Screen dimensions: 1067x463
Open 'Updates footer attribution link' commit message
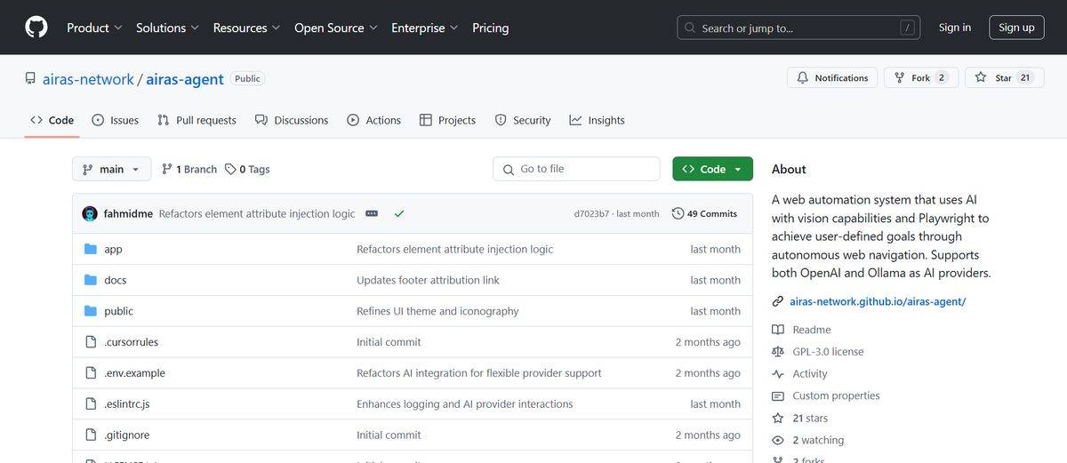[x=428, y=280]
